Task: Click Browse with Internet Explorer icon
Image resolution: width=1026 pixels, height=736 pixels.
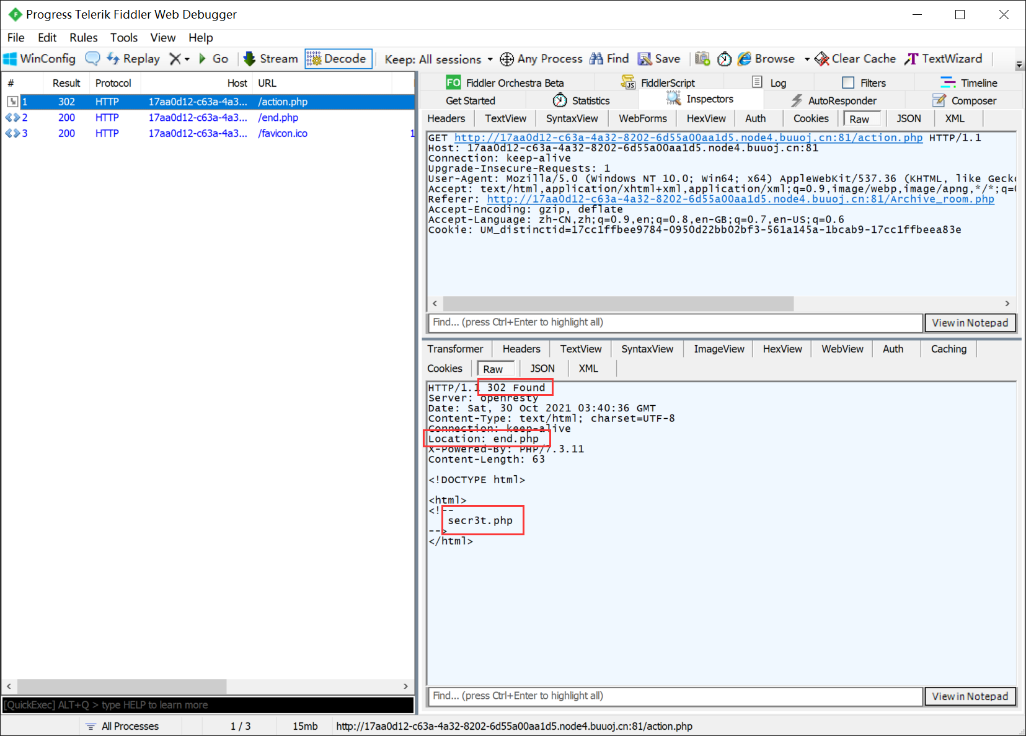Action: (745, 59)
